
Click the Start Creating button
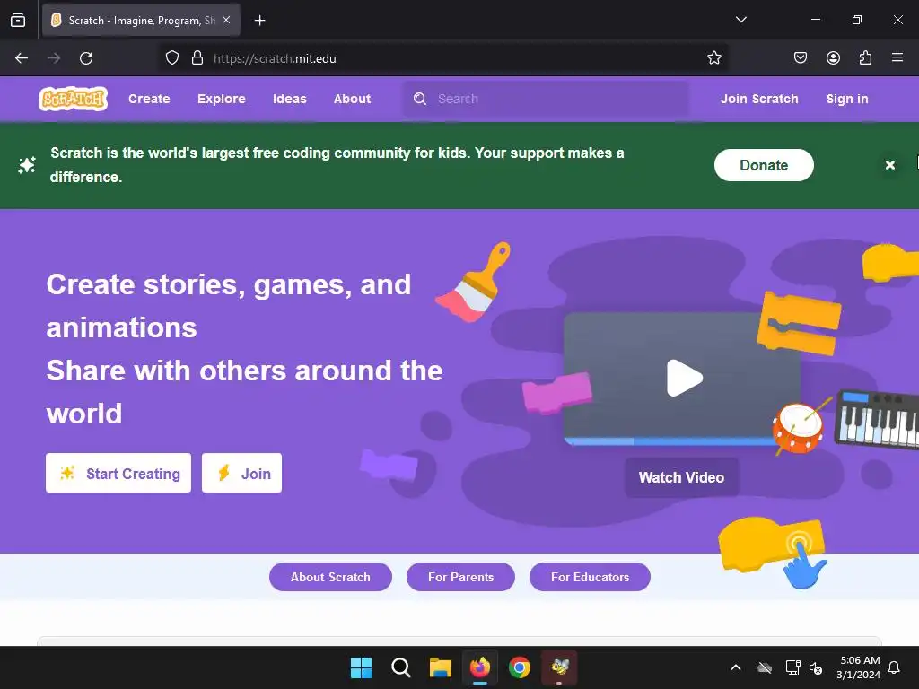coord(118,473)
